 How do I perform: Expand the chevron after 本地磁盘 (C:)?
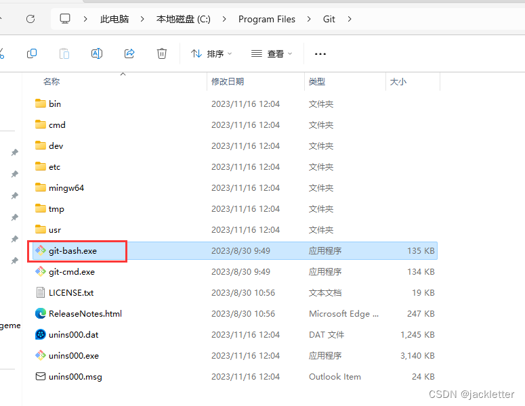(224, 19)
